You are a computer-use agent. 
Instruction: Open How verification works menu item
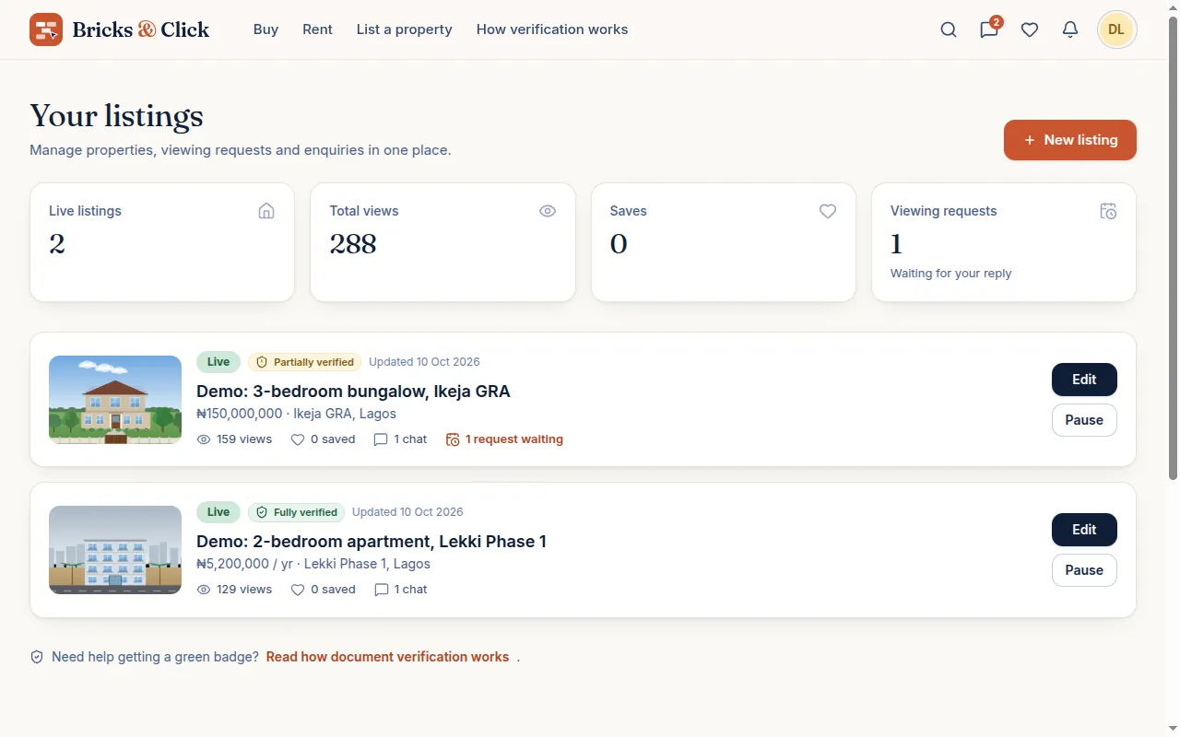pyautogui.click(x=552, y=29)
